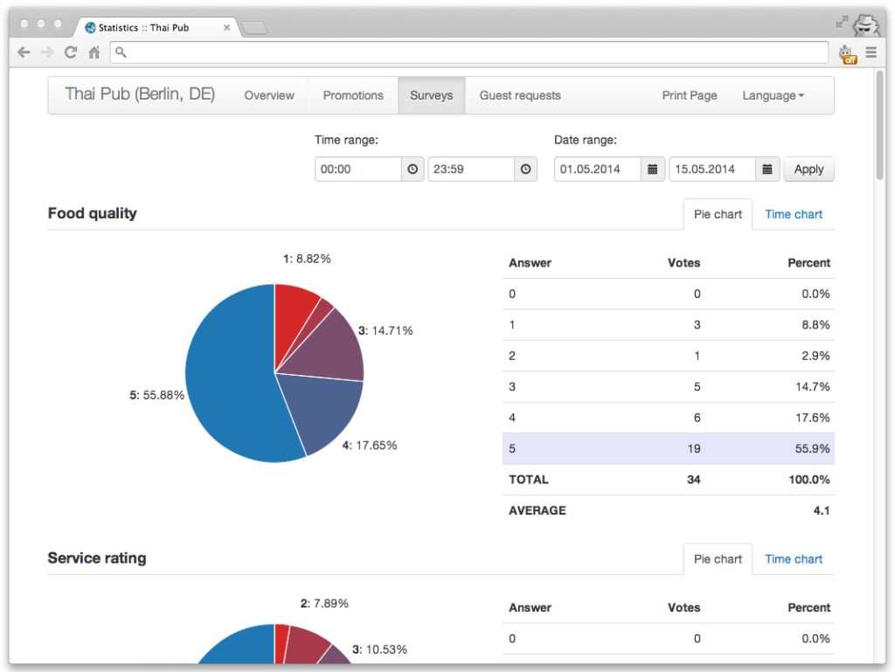The width and height of the screenshot is (895, 672).
Task: Switch Service rating to Time chart
Action: 794,559
